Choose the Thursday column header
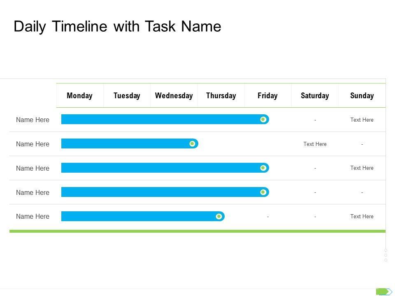The height and width of the screenshot is (296, 395). coord(221,96)
